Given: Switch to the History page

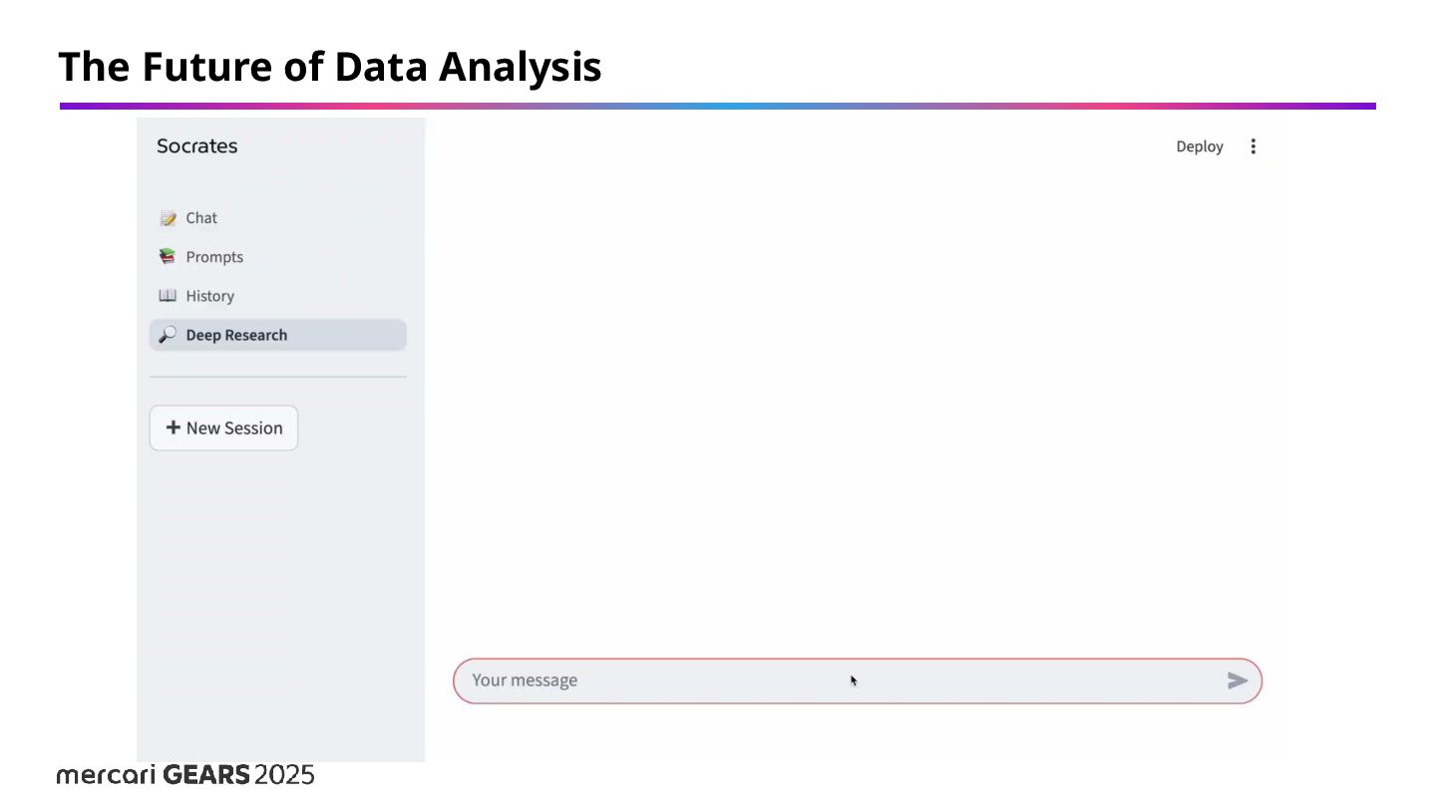Looking at the screenshot, I should click(x=209, y=296).
